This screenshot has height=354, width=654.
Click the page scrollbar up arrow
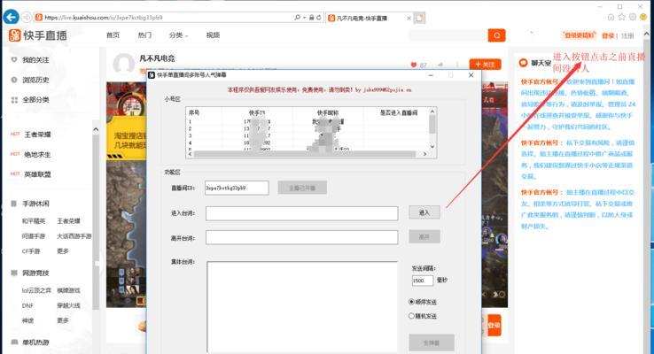pyautogui.click(x=647, y=35)
